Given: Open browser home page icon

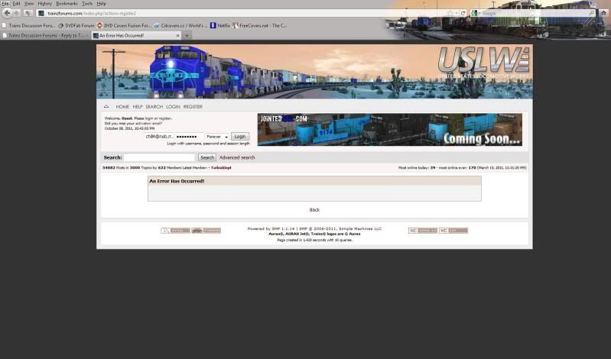Looking at the screenshot, I should point(604,13).
